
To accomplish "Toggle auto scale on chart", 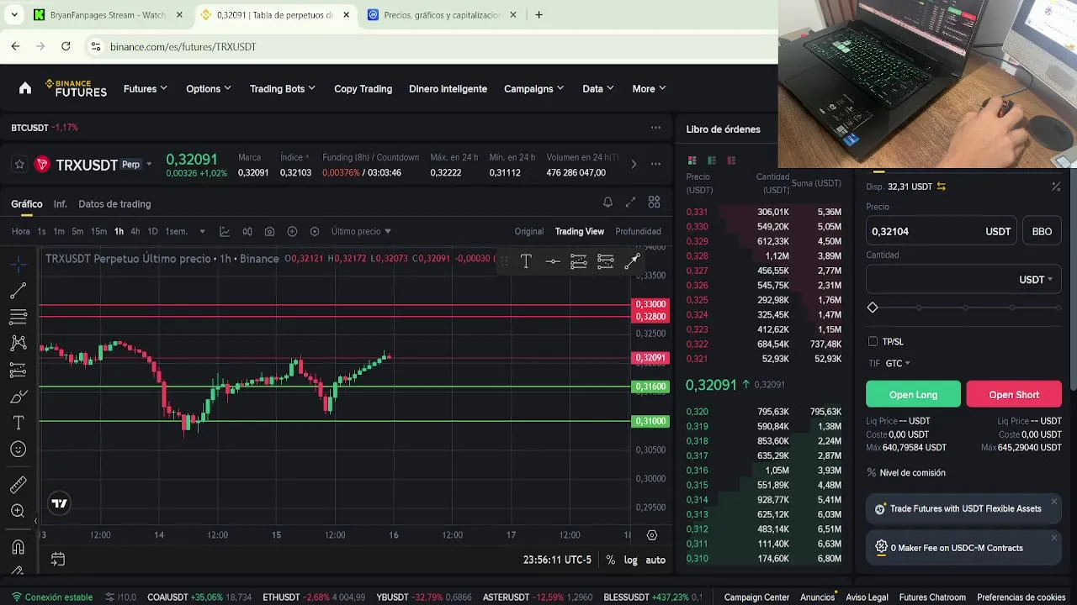I will [655, 560].
